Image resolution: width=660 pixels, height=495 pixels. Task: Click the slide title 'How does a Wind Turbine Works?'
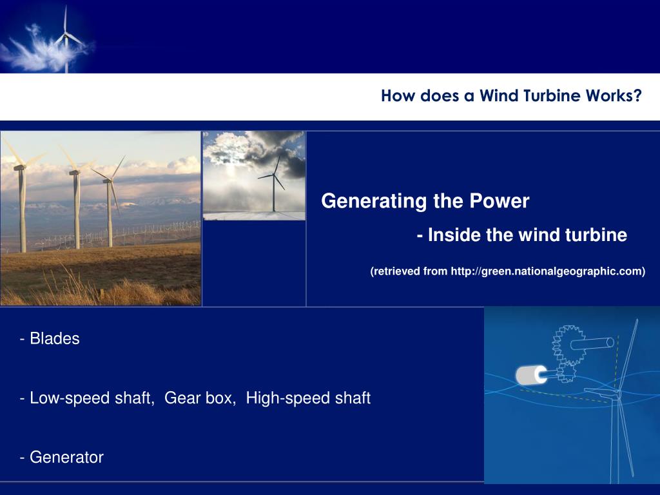click(x=511, y=96)
